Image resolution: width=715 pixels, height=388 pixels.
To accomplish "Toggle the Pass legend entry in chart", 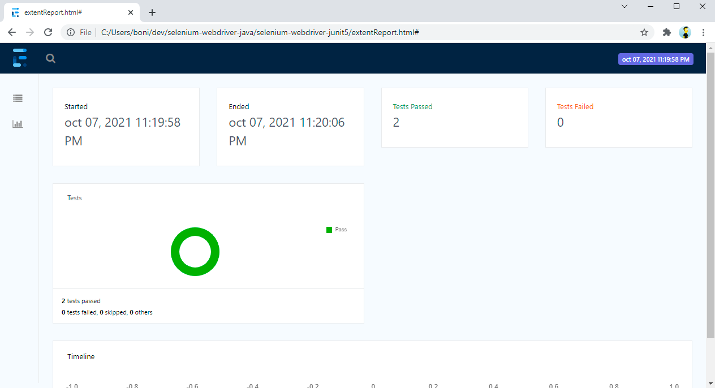I will click(x=337, y=230).
